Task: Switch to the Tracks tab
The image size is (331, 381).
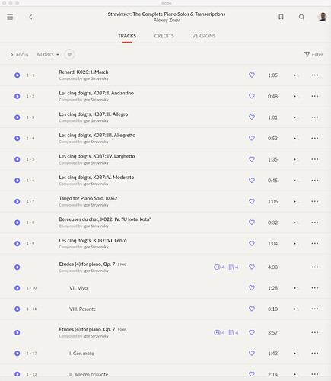Action: tap(127, 36)
